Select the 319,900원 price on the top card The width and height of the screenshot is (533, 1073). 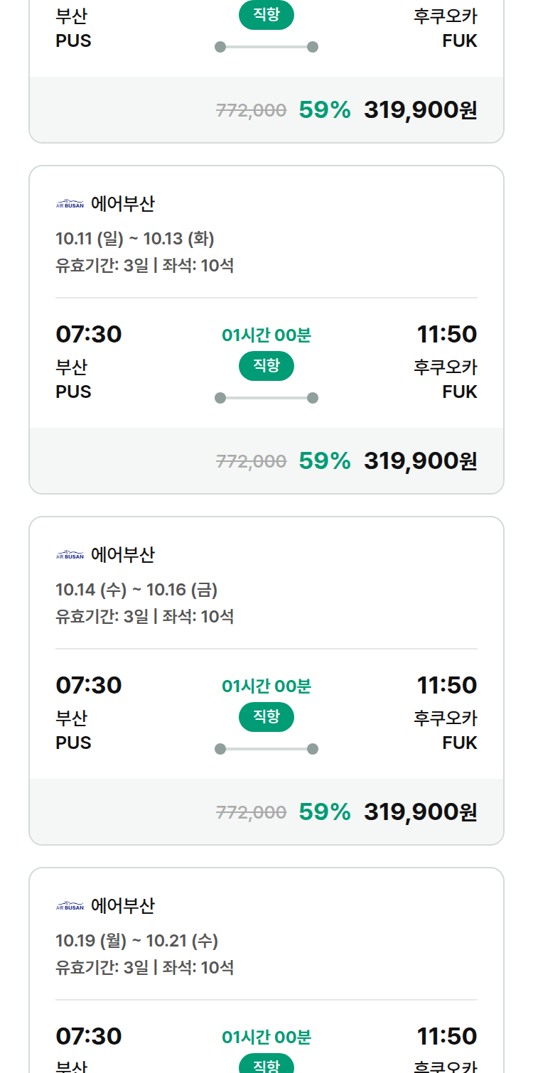tap(421, 110)
